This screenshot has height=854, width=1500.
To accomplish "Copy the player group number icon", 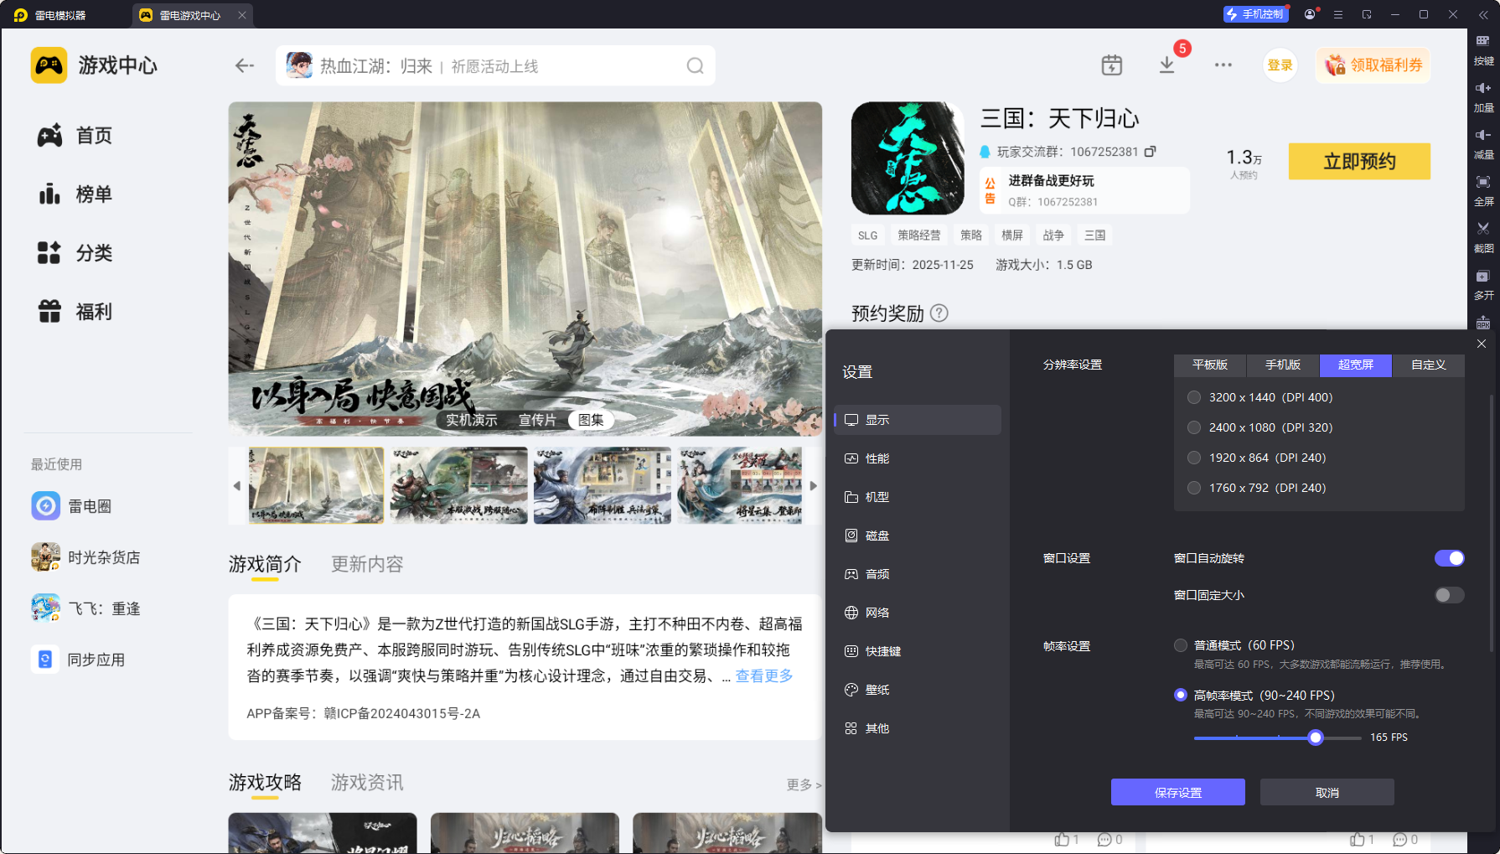I will 1151,152.
